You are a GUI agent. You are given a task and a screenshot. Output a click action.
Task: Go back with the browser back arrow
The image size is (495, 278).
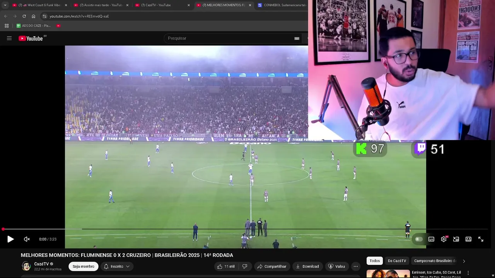point(5,16)
